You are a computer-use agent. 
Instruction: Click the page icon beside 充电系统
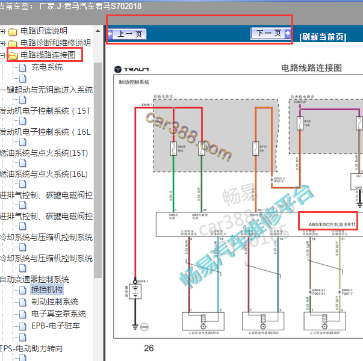click(x=23, y=67)
